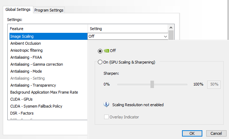The height and width of the screenshot is (139, 229).
Task: Select Background Application Max Frame Rate row
Action: [x=48, y=92]
